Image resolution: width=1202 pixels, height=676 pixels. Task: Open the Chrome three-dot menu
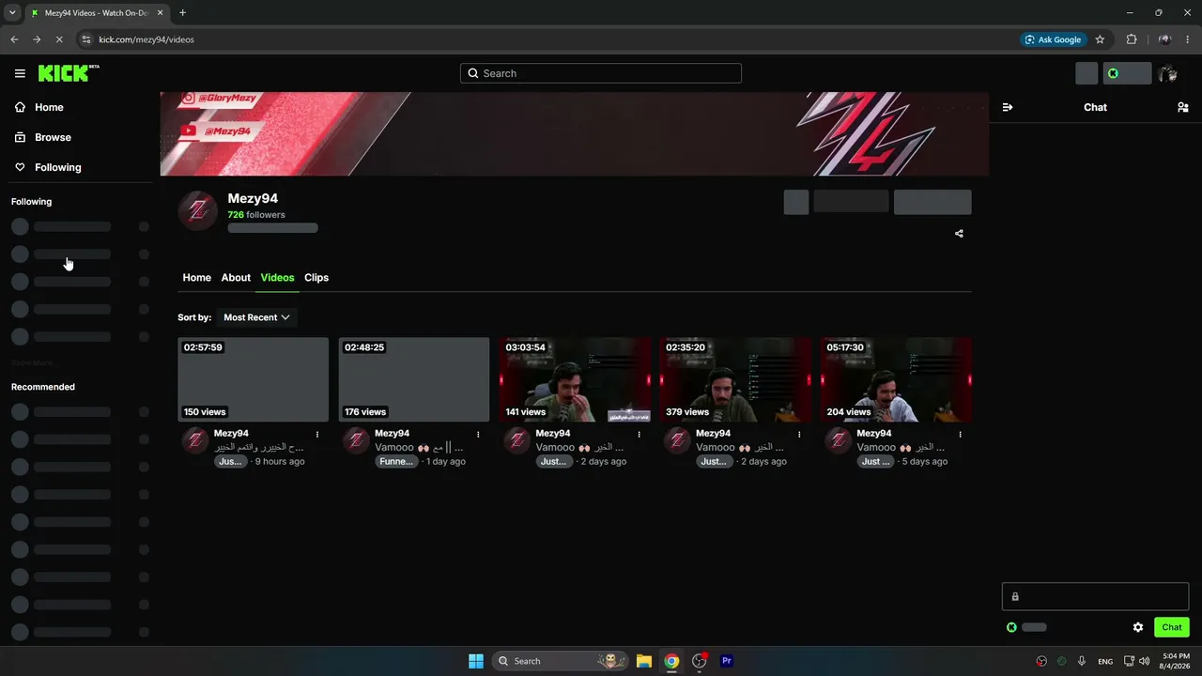(1189, 39)
